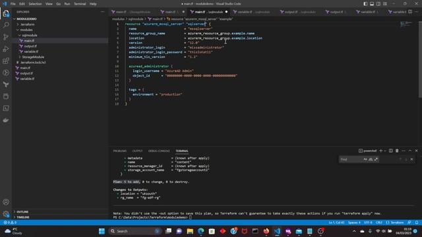The image size is (422, 237).
Task: Kill the terminal with the trash icon
Action: [397, 151]
